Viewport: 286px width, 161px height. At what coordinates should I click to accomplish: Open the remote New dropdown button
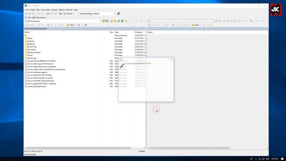pyautogui.click(x=196, y=25)
